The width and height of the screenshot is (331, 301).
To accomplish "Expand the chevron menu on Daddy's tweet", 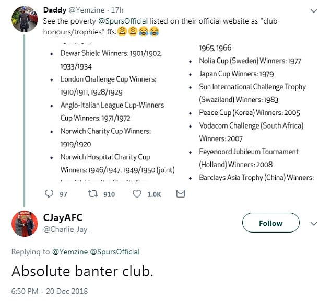I will tap(314, 10).
